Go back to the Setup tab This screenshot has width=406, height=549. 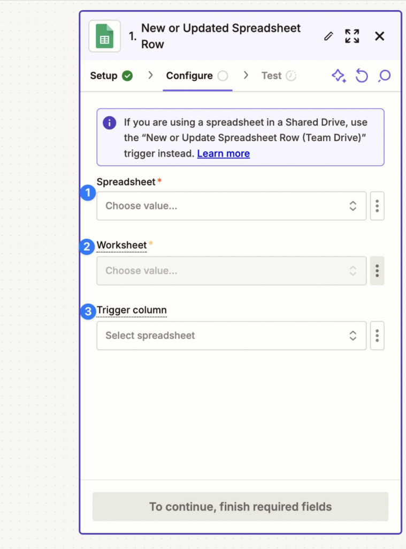pyautogui.click(x=105, y=76)
